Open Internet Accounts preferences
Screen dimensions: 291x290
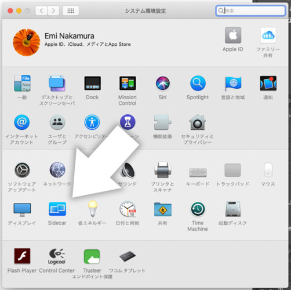click(22, 122)
